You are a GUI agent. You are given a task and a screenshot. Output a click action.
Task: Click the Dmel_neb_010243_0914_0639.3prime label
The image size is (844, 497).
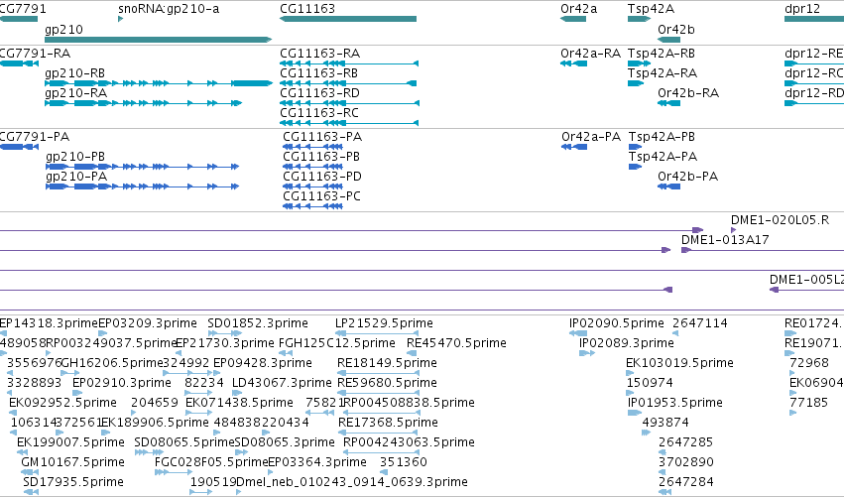coord(352,482)
